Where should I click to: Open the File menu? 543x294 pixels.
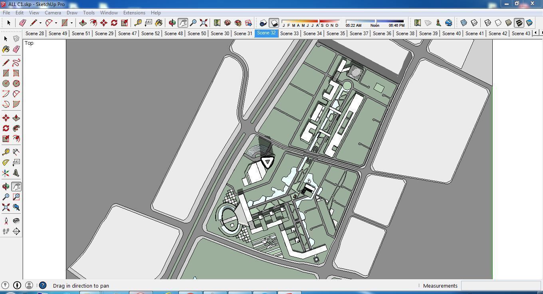[6, 12]
